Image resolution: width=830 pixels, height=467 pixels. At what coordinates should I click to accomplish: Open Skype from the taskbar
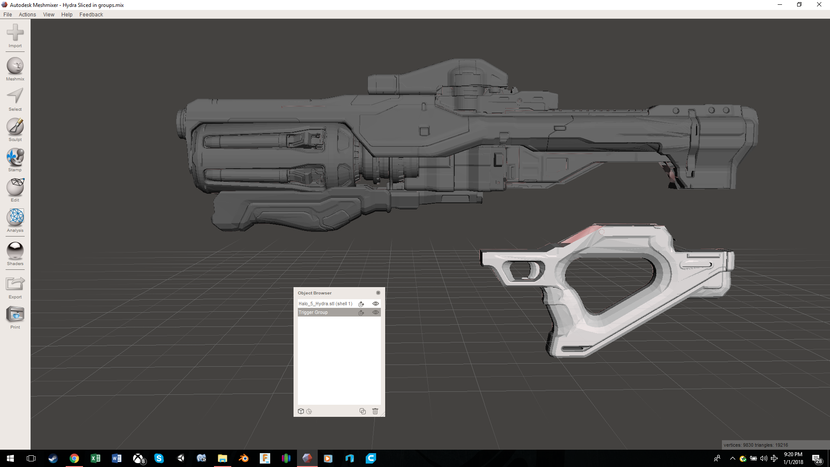coord(159,458)
